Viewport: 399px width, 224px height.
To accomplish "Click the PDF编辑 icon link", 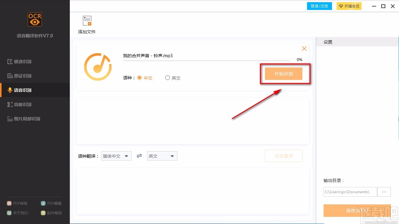I will pos(51,203).
